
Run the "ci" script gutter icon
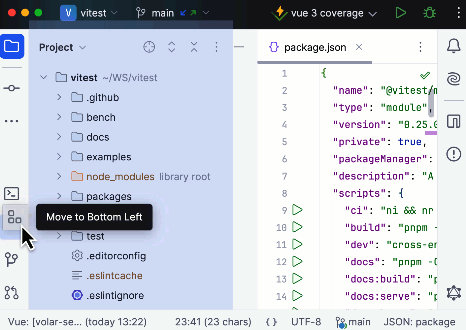pos(297,210)
